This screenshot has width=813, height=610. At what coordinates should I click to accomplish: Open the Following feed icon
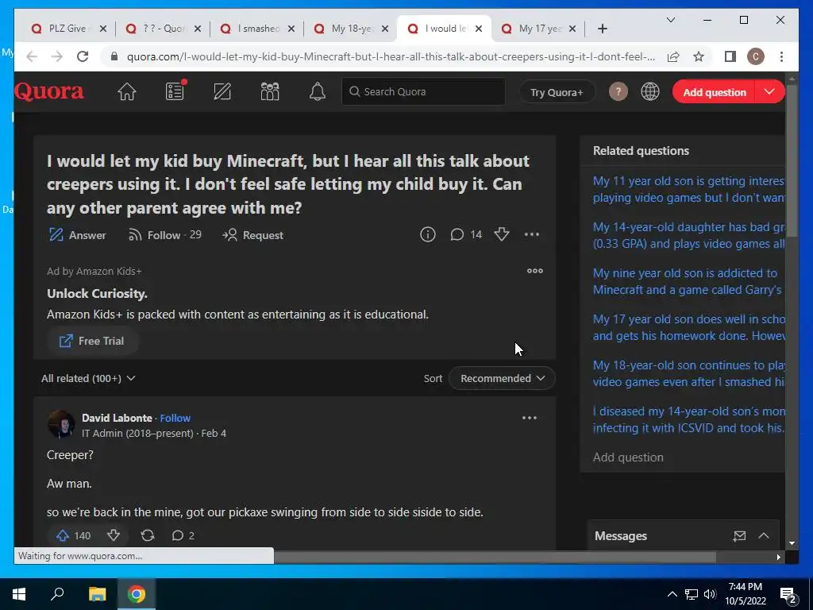point(175,91)
